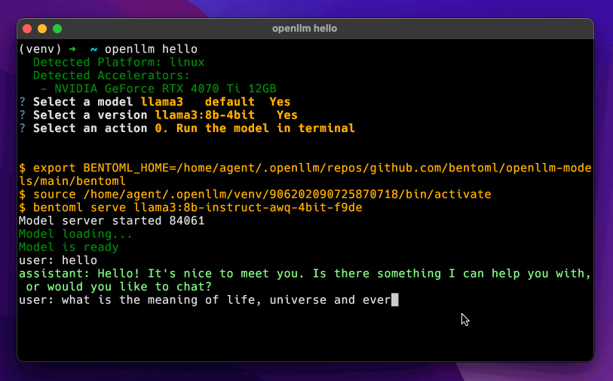Maximize the terminal with the green button
Image resolution: width=613 pixels, height=381 pixels.
click(57, 29)
